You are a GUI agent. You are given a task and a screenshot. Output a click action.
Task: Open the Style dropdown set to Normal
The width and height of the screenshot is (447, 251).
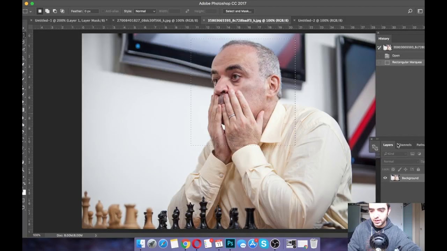coord(145,11)
